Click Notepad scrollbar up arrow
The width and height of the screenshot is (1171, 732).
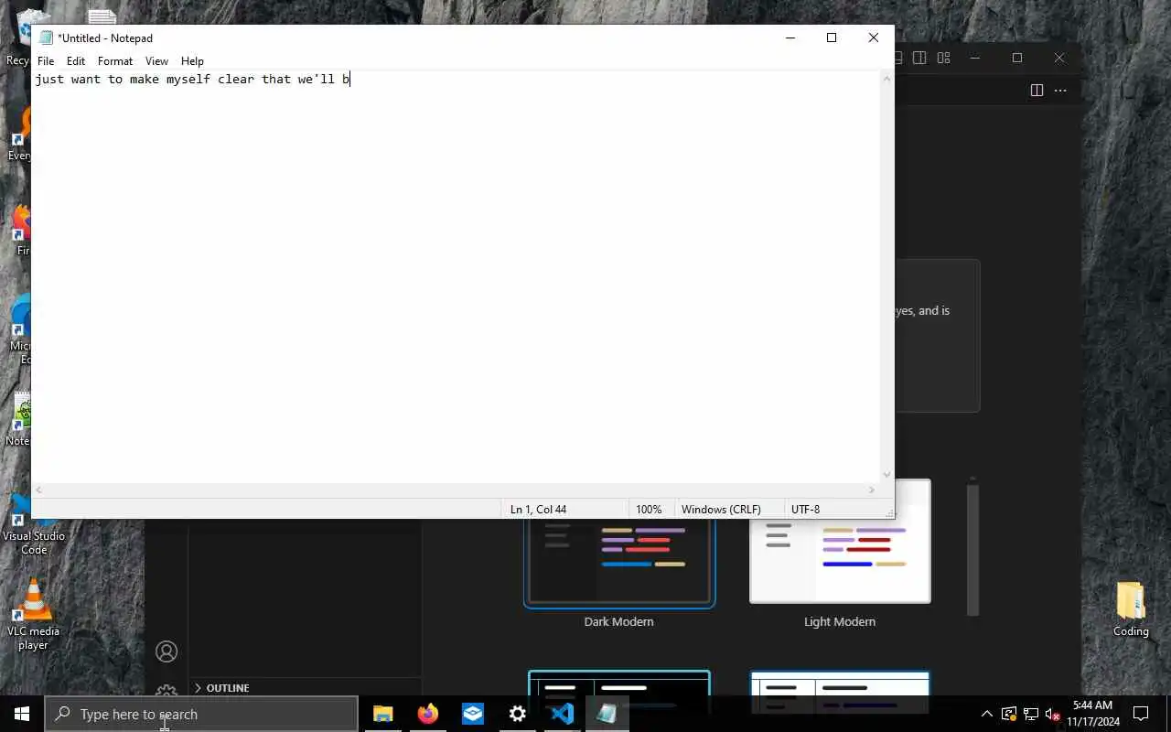886,79
